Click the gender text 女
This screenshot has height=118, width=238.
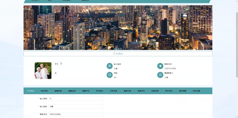point(56,73)
